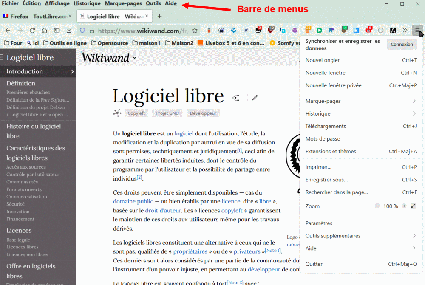
Task: Open Paramètres from the menu
Action: coord(361,223)
